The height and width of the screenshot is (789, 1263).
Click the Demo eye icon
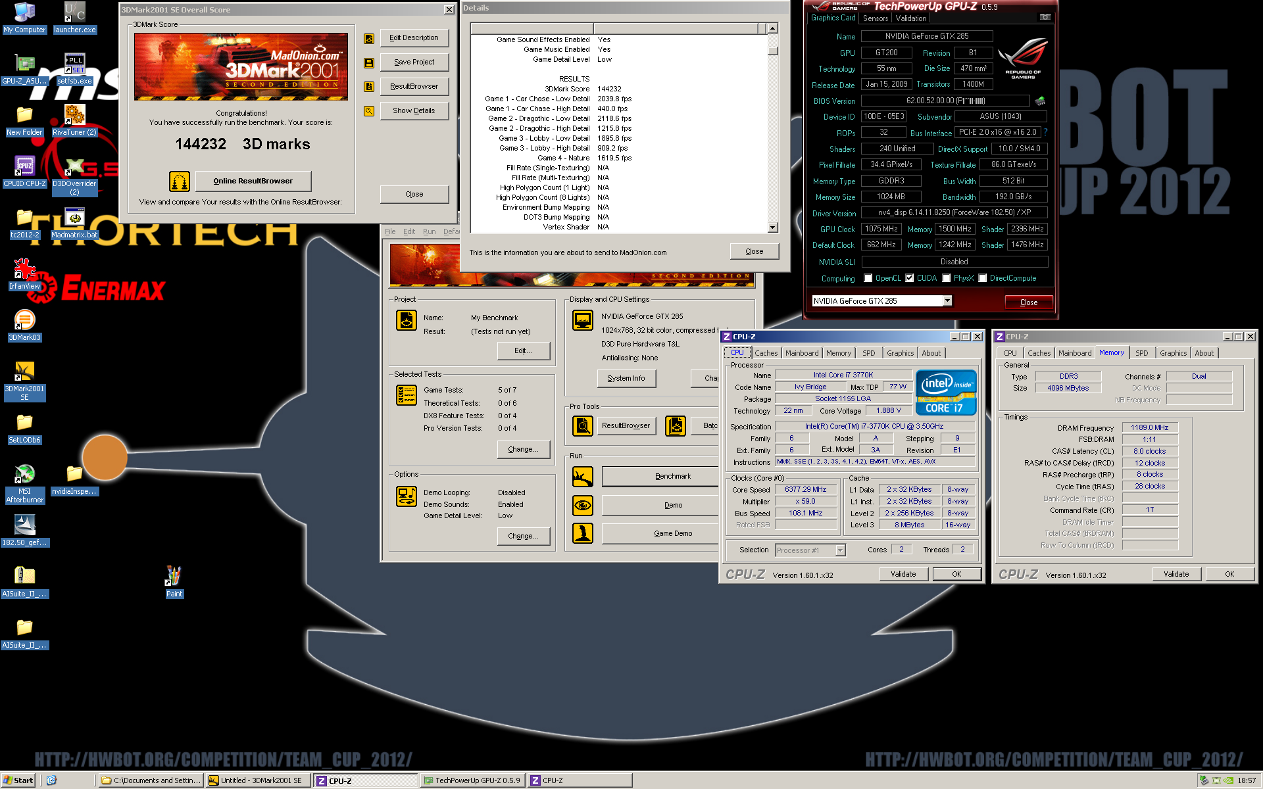click(x=583, y=505)
